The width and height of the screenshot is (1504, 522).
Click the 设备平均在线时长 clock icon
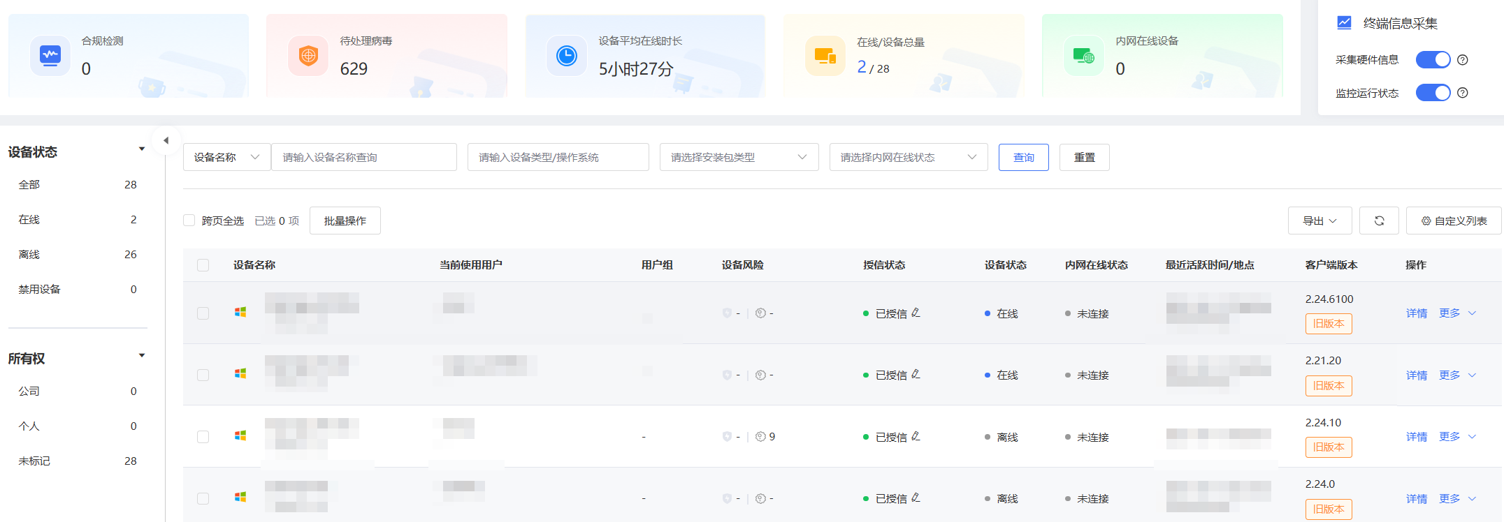click(x=566, y=55)
